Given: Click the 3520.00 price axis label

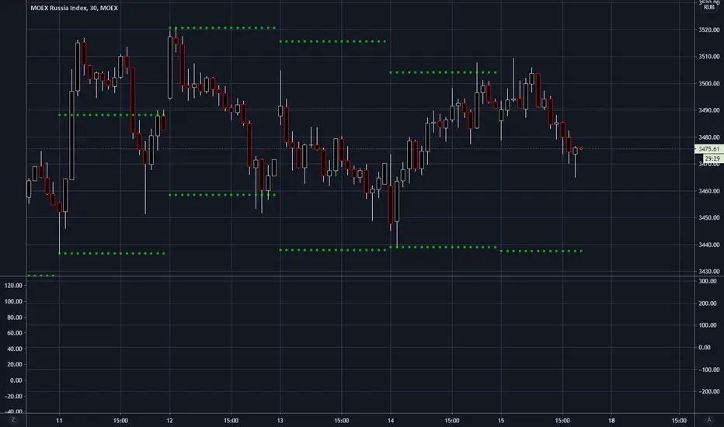Looking at the screenshot, I should coord(708,30).
